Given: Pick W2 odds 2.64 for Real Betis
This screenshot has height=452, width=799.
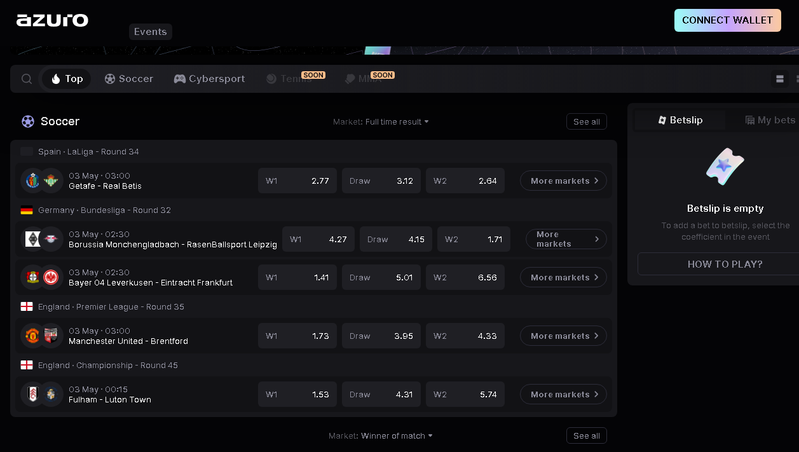Looking at the screenshot, I should [465, 181].
